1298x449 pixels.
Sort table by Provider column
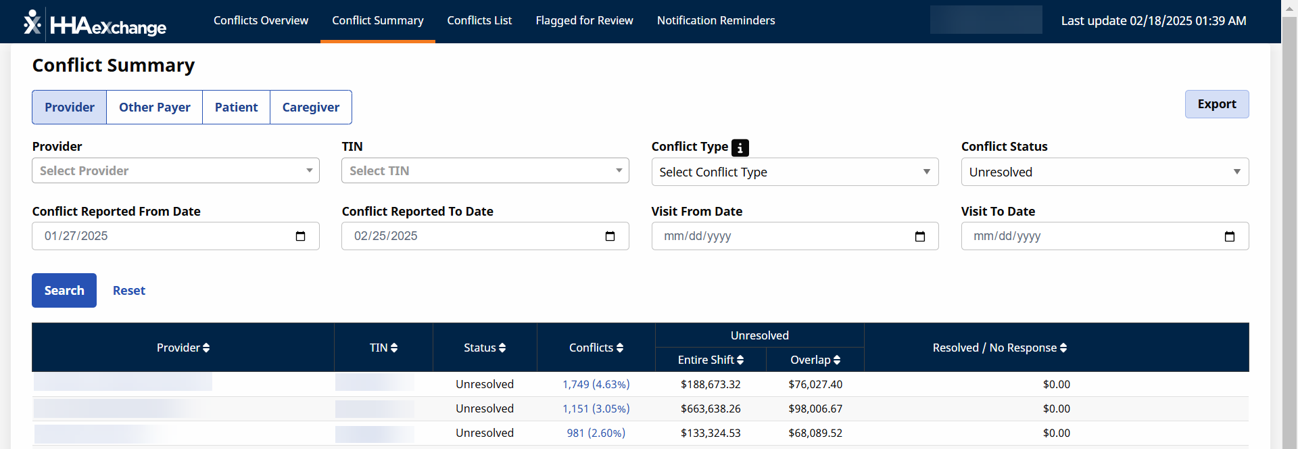183,348
